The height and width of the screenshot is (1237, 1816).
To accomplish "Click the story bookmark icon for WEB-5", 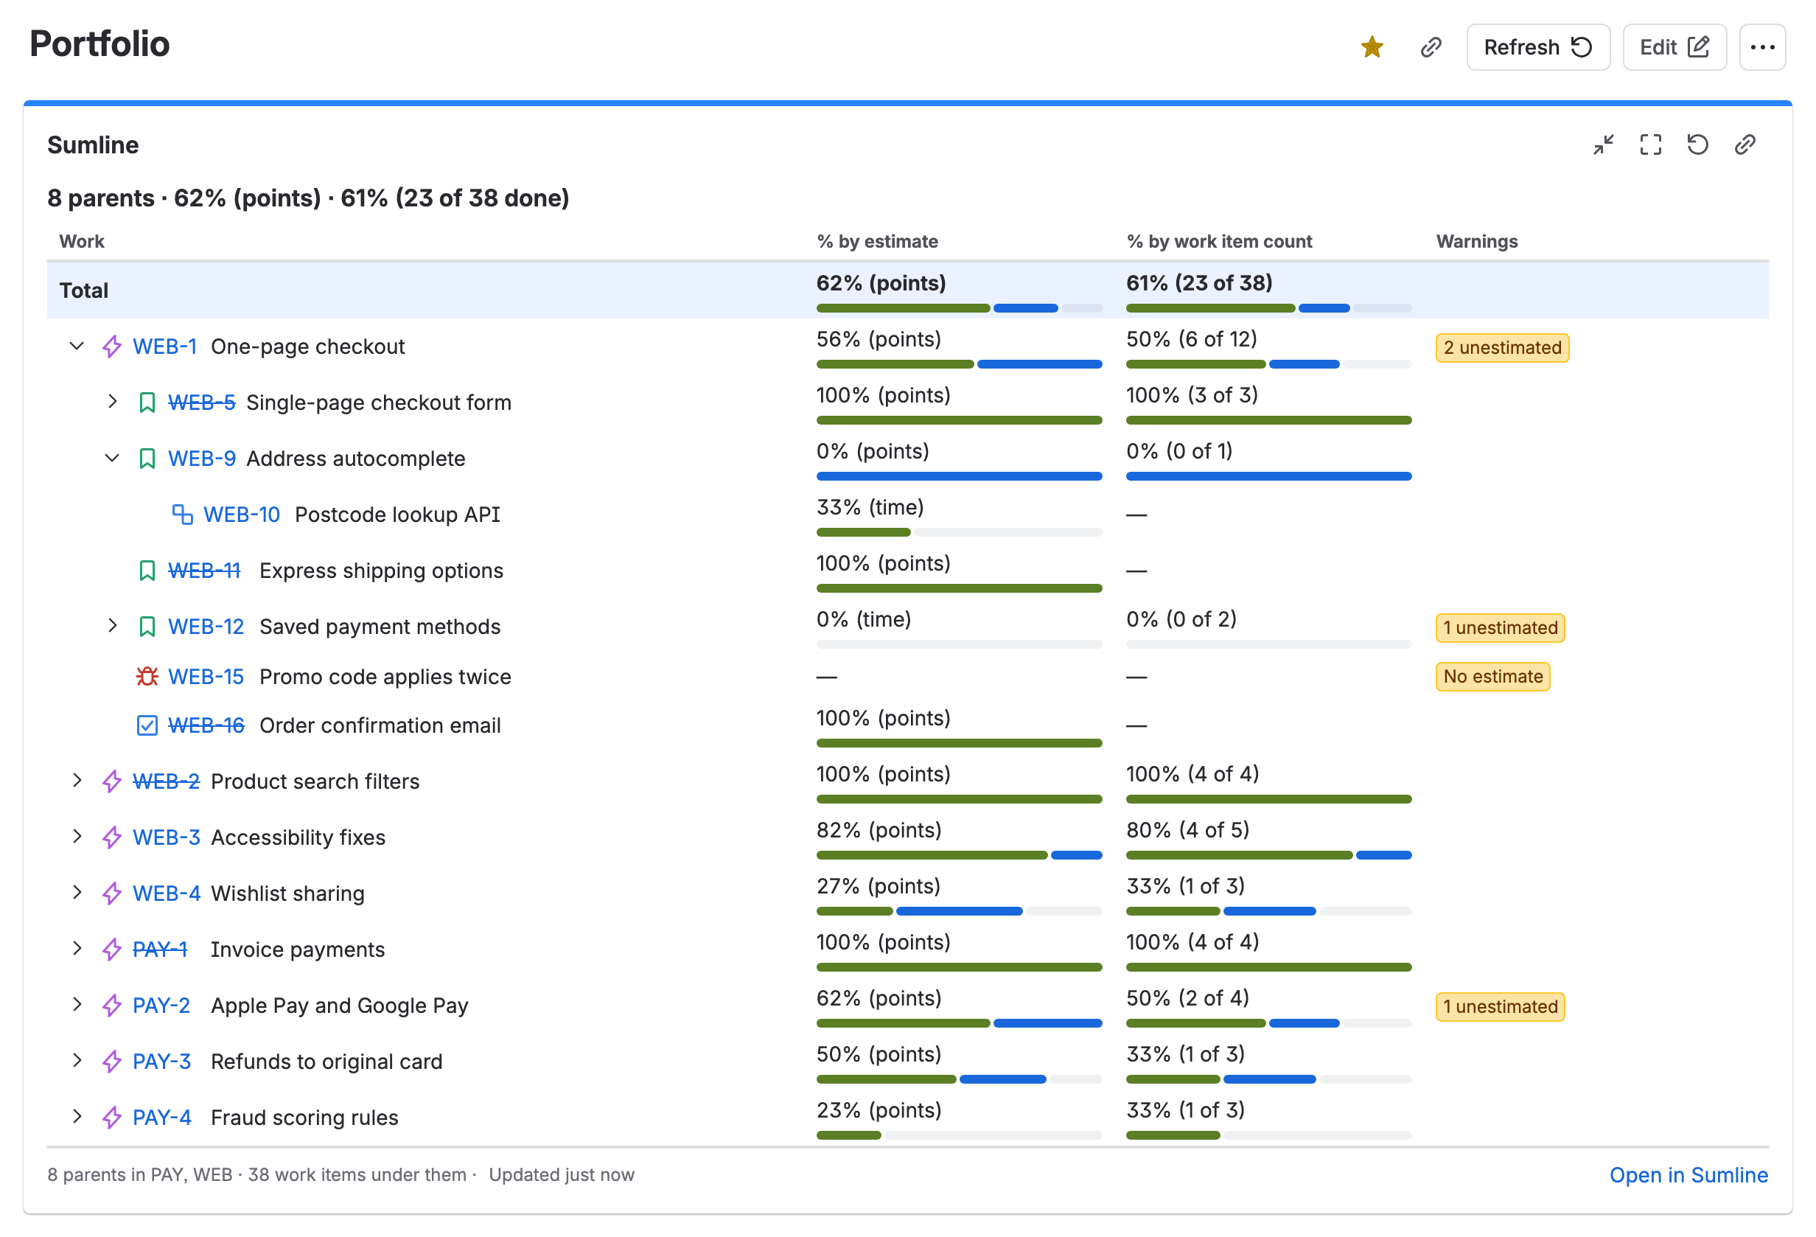I will (147, 403).
